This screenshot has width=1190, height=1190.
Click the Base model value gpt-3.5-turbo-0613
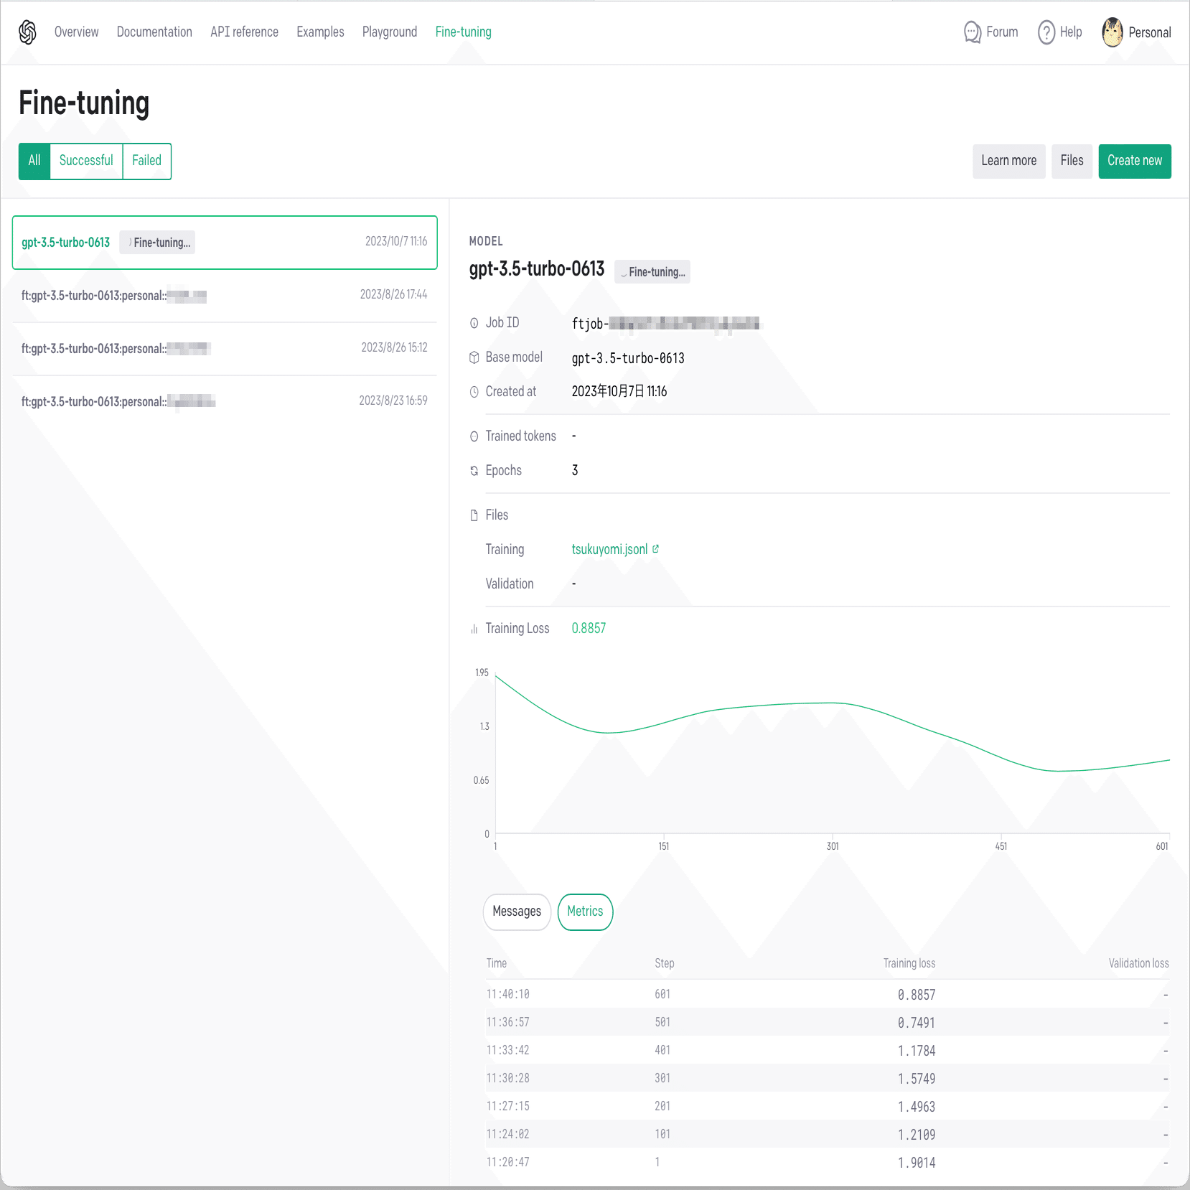pos(628,358)
